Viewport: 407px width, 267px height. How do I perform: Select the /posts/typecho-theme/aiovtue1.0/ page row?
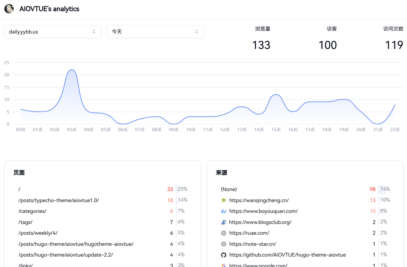[x=103, y=200]
